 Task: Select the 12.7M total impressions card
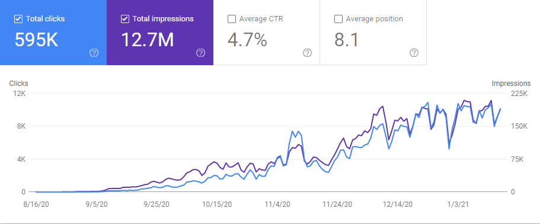tap(160, 33)
